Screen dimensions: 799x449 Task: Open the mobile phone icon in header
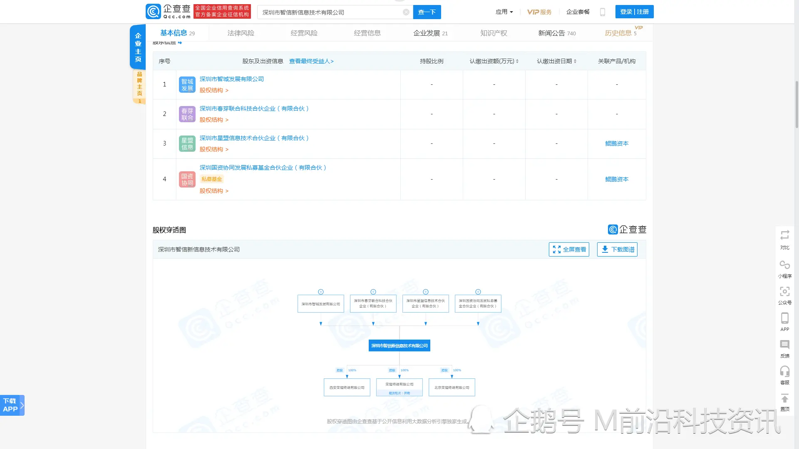602,12
